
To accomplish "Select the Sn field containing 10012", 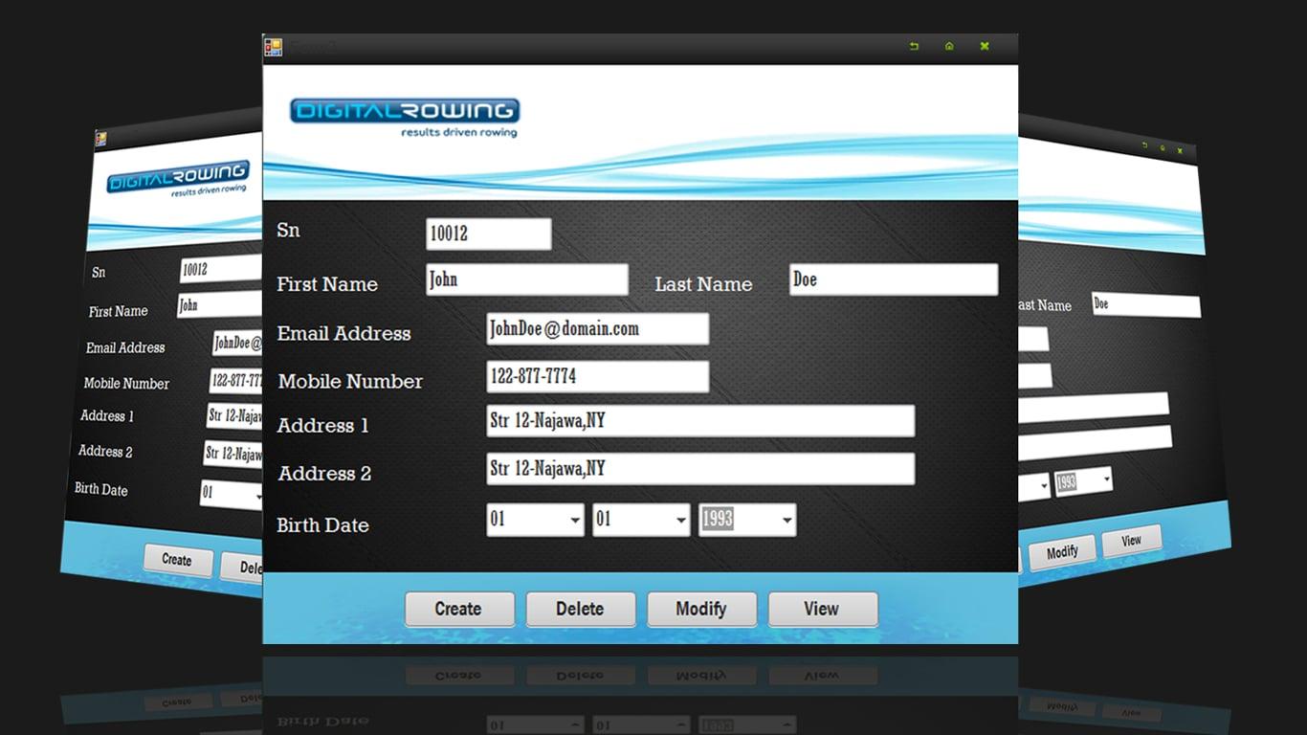I will 488,234.
